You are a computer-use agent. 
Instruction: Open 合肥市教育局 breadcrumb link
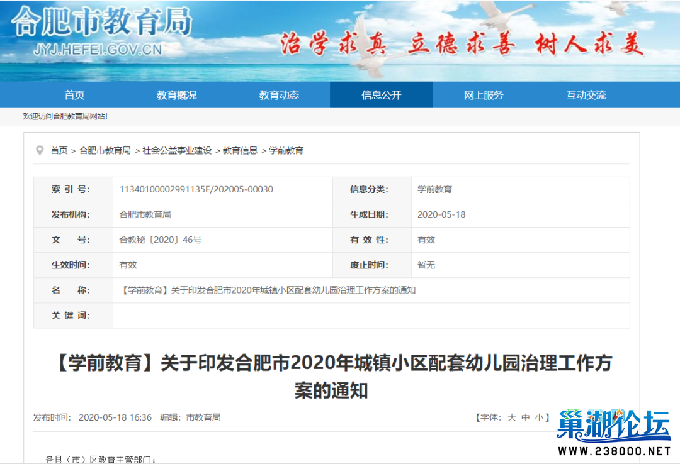(105, 150)
